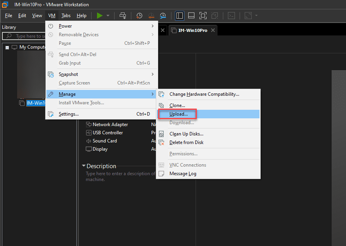The width and height of the screenshot is (346, 246).
Task: Click the delete icon beside Delete from Disk
Action: coord(162,142)
